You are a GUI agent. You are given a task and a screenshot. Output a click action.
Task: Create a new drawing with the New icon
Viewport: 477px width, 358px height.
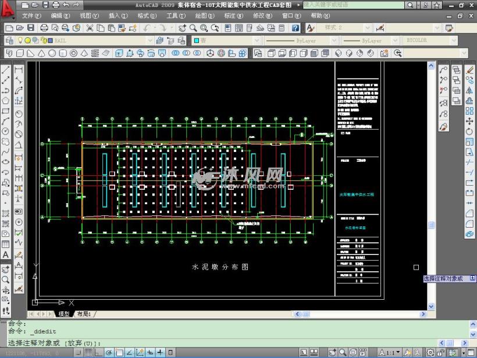(x=9, y=29)
